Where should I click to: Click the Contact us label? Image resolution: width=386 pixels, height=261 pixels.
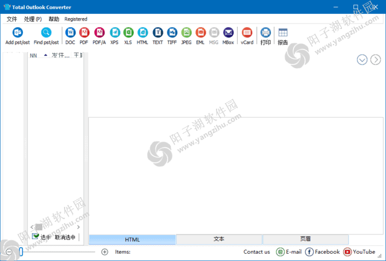point(256,251)
